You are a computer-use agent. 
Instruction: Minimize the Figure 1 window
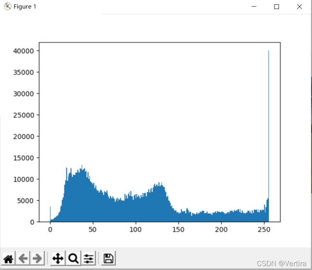pyautogui.click(x=254, y=7)
